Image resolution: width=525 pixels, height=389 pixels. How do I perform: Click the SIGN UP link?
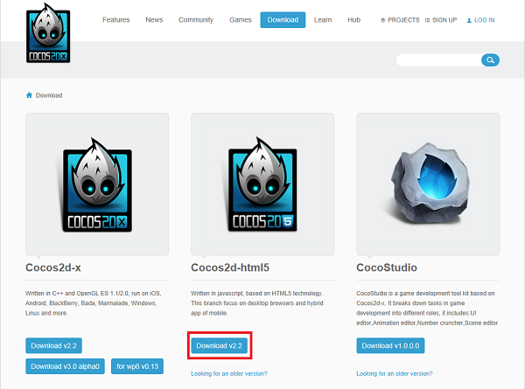(x=444, y=20)
